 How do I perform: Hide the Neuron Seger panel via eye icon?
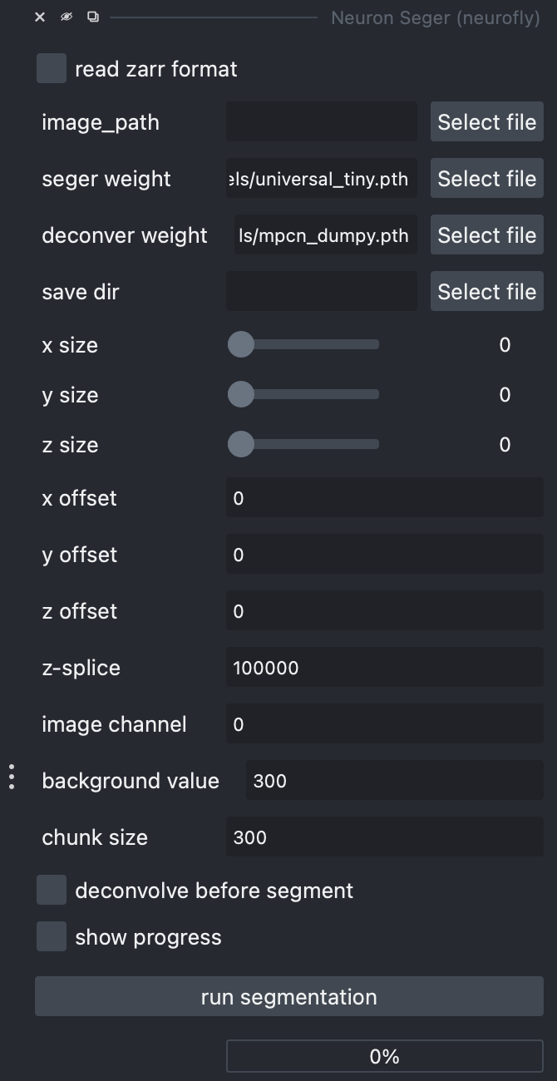click(x=67, y=17)
